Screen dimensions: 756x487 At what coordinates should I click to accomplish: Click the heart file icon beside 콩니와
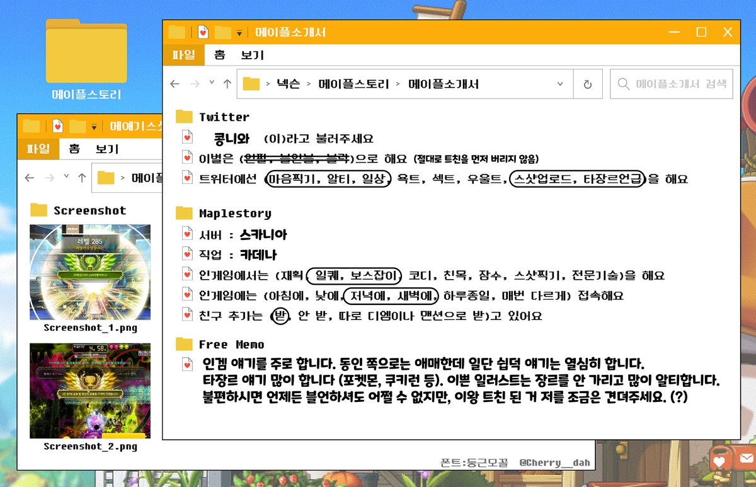pyautogui.click(x=185, y=138)
